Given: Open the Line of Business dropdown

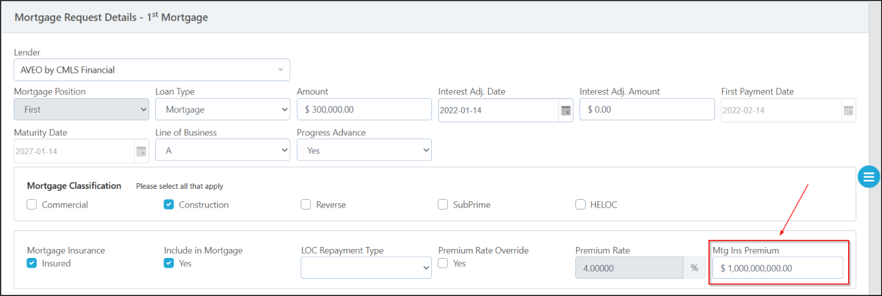Looking at the screenshot, I should coord(222,150).
